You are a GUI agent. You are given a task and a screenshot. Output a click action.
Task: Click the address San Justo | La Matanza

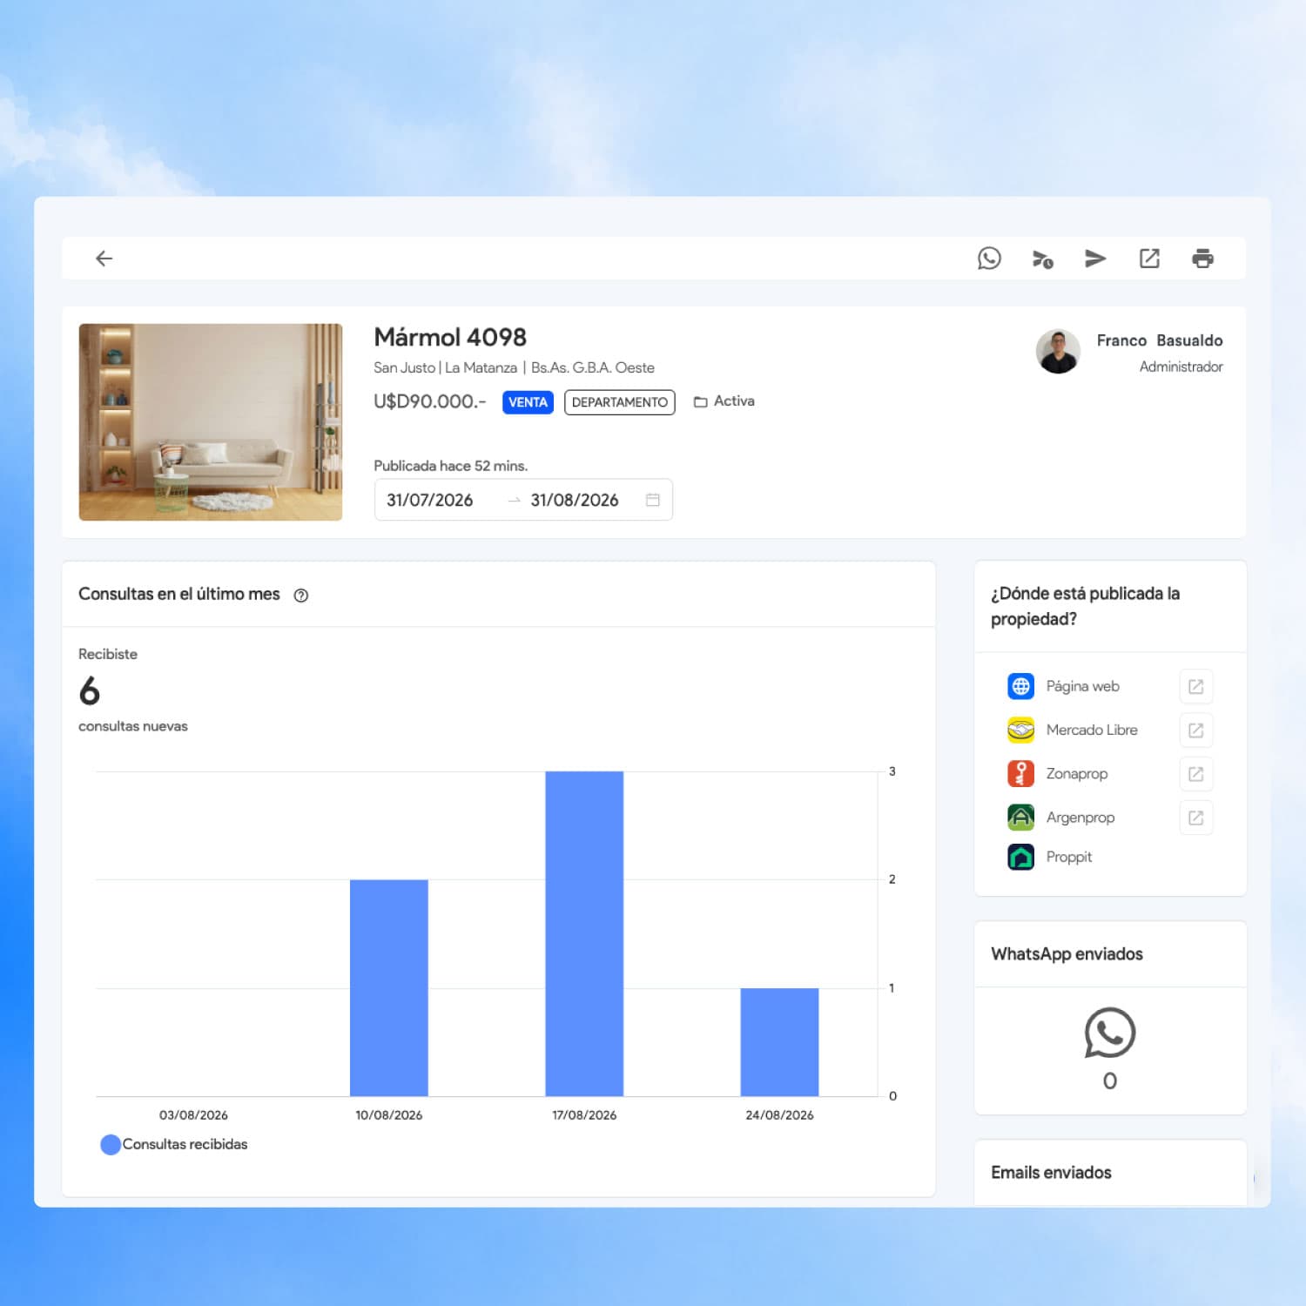coord(446,367)
